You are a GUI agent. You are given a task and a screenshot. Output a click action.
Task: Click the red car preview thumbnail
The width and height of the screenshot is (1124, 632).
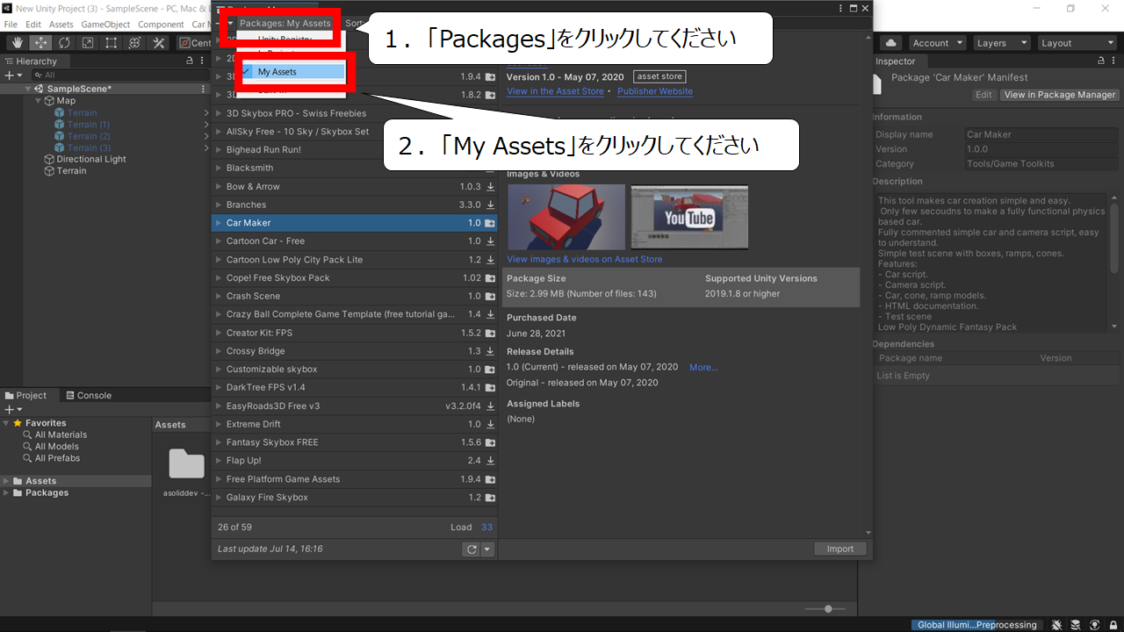click(x=566, y=217)
